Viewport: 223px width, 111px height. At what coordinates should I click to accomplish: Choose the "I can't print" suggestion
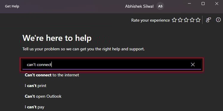(36, 86)
